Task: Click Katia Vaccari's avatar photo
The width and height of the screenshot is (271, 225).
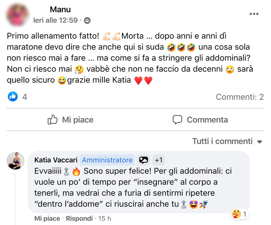Action: [x=16, y=161]
